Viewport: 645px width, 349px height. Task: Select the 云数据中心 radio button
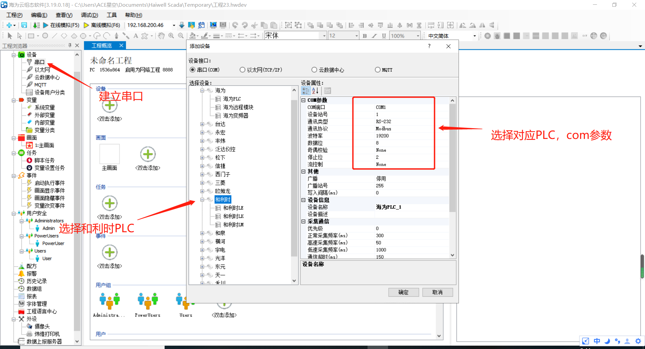pos(314,70)
